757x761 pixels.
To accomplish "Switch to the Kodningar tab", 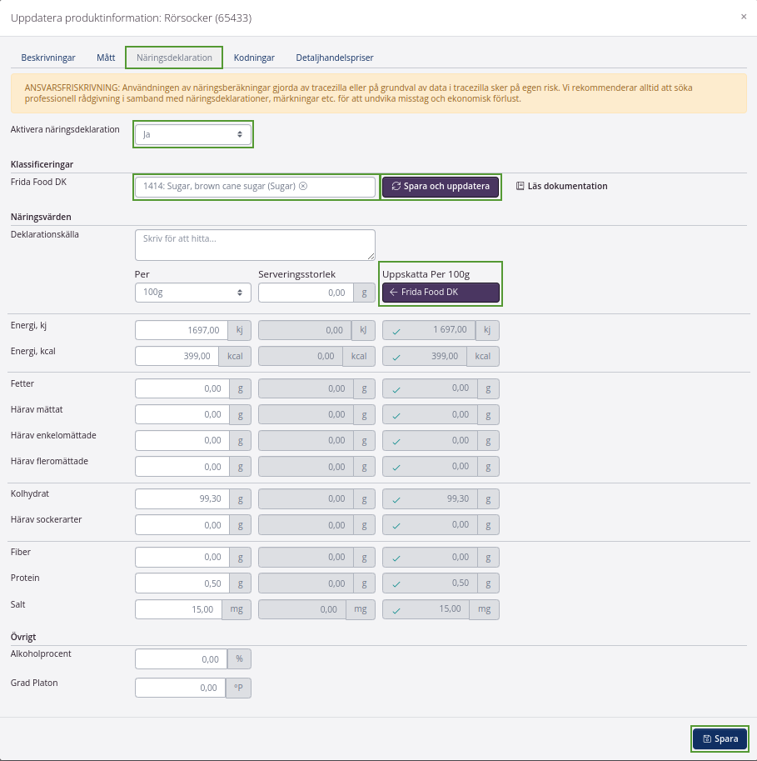I will coord(254,58).
